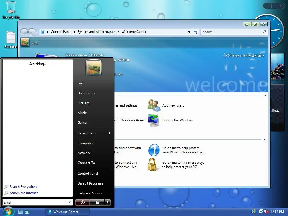
Task: Open the recent pages dropdown arrow
Action: (x=37, y=32)
